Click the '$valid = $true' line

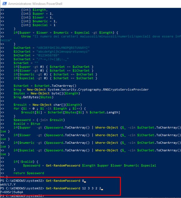[x=27, y=123]
